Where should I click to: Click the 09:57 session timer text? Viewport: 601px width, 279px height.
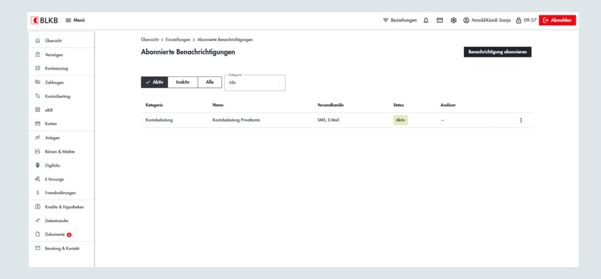coord(530,20)
